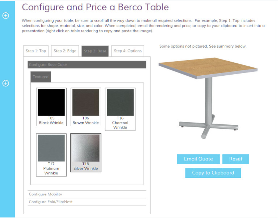The image size is (278, 218).
Task: Switch to Step 2: Edge tab
Action: click(65, 51)
